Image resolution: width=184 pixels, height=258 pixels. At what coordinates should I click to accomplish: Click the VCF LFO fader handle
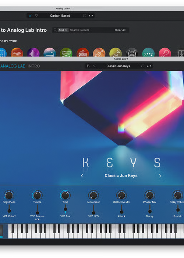[93, 213]
